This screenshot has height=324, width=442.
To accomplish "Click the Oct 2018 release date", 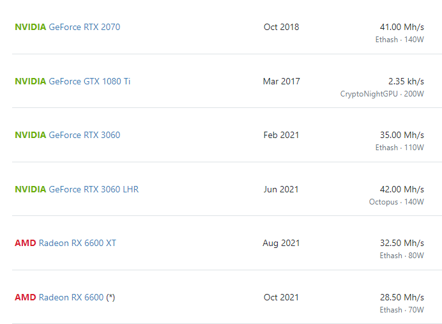I will pyautogui.click(x=281, y=27).
